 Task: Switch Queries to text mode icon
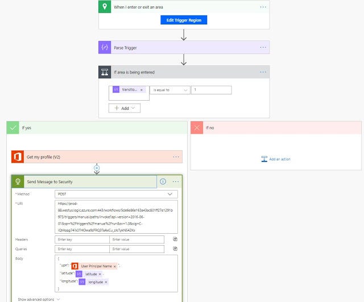coord(175,249)
